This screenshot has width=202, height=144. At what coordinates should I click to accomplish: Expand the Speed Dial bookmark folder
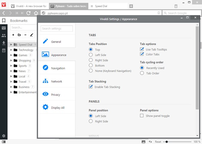[x=11, y=44]
